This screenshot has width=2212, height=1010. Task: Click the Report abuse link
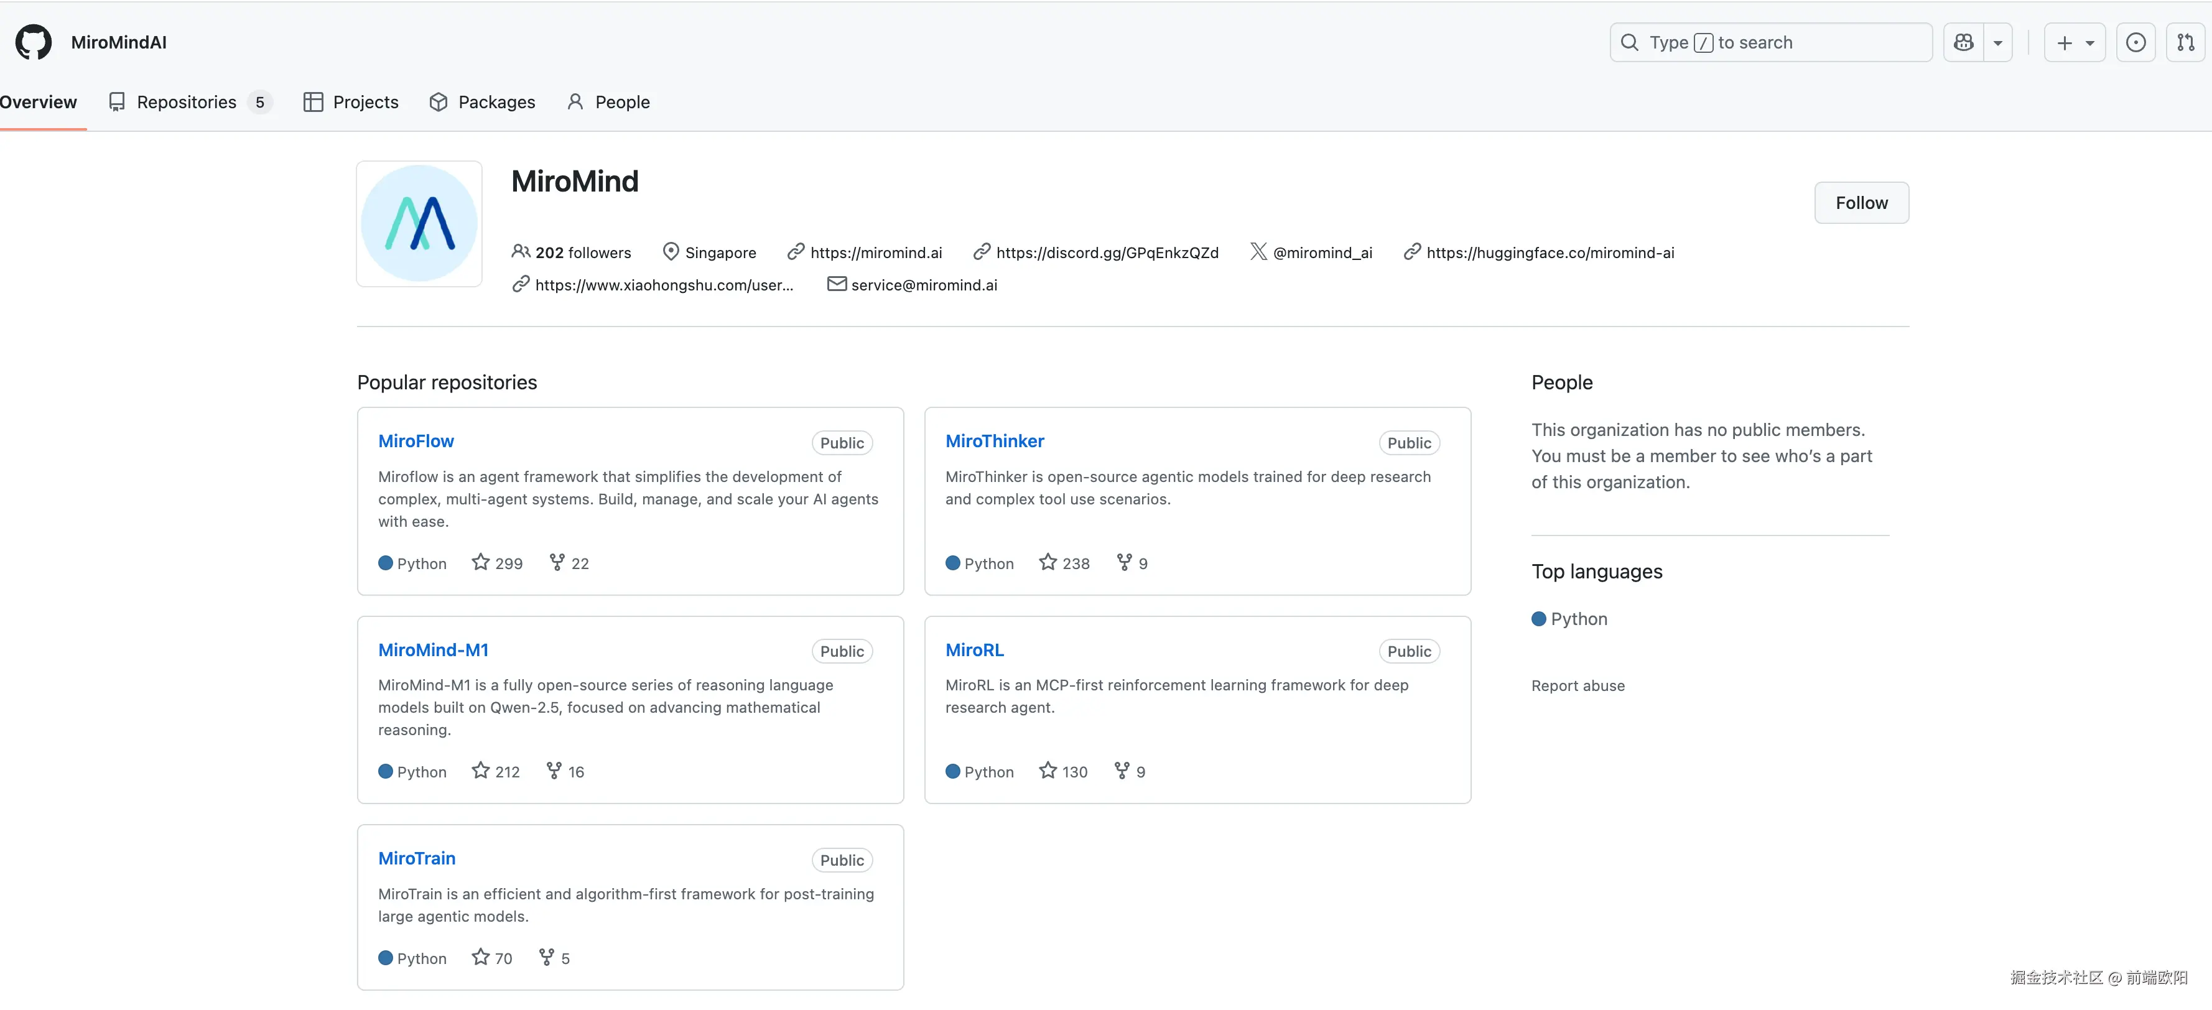click(1578, 685)
